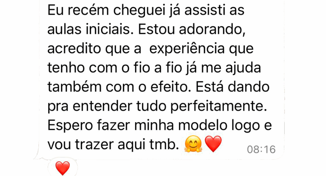The height and width of the screenshot is (176, 326).
Task: Click the line starting 'Espero fazer minha modelo'
Action: [160, 126]
